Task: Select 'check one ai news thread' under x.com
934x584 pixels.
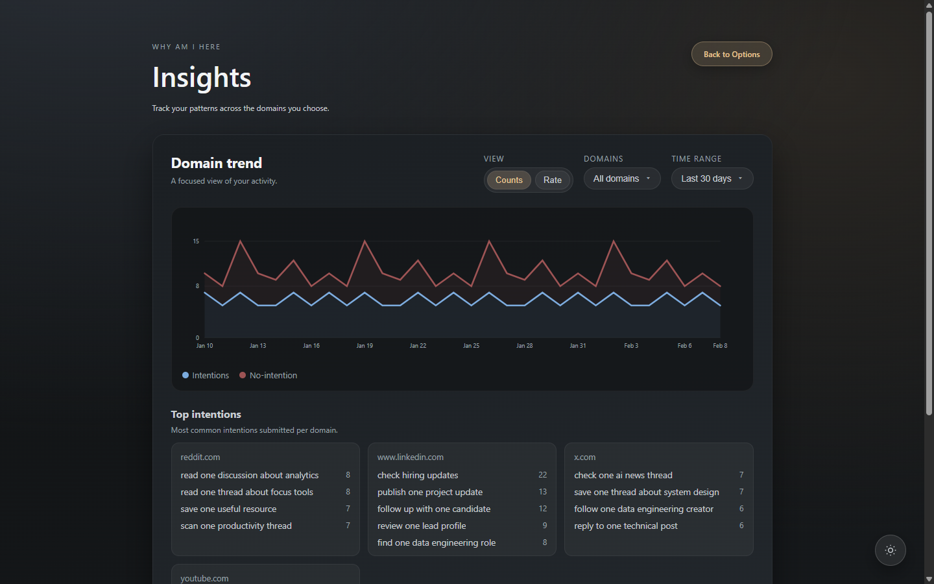Action: point(623,475)
